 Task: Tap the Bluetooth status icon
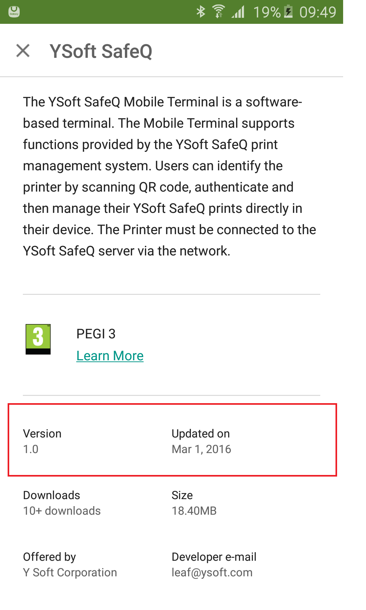point(201,12)
